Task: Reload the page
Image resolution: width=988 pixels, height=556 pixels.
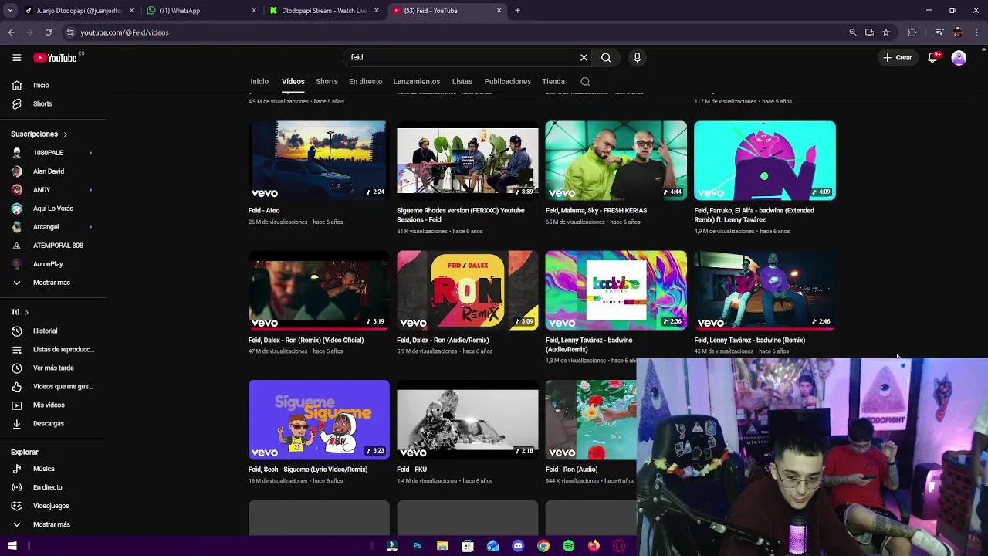Action: tap(48, 32)
